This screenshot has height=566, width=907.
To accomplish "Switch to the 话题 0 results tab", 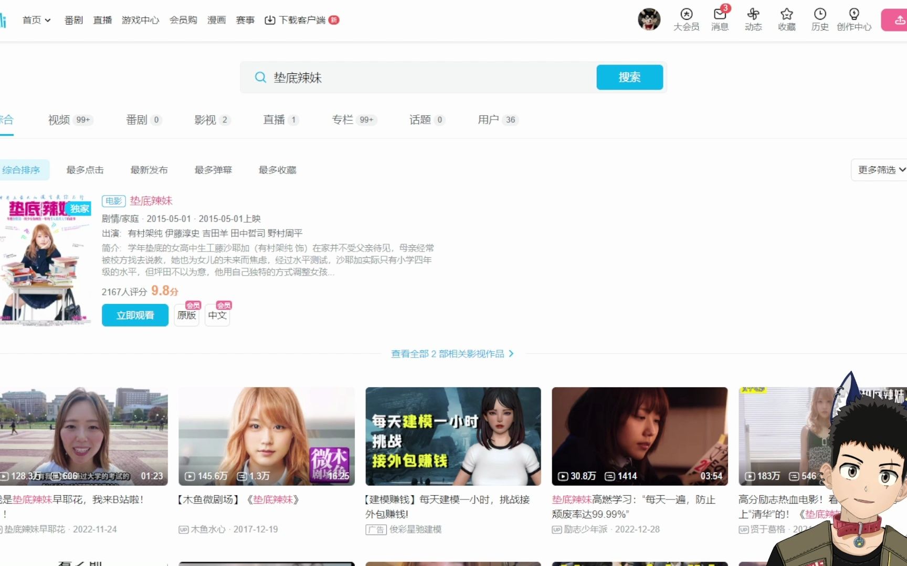I will 427,120.
